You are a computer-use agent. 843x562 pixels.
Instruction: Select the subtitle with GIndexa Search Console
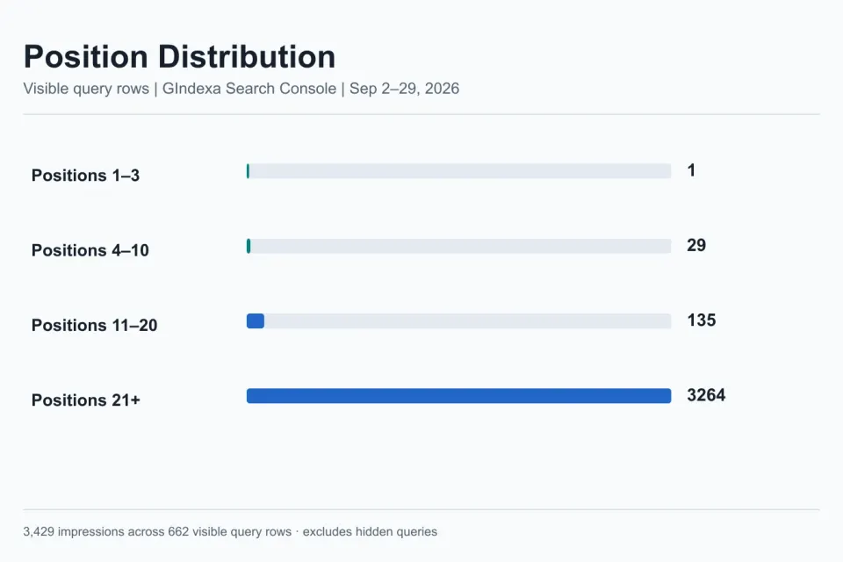click(x=241, y=88)
